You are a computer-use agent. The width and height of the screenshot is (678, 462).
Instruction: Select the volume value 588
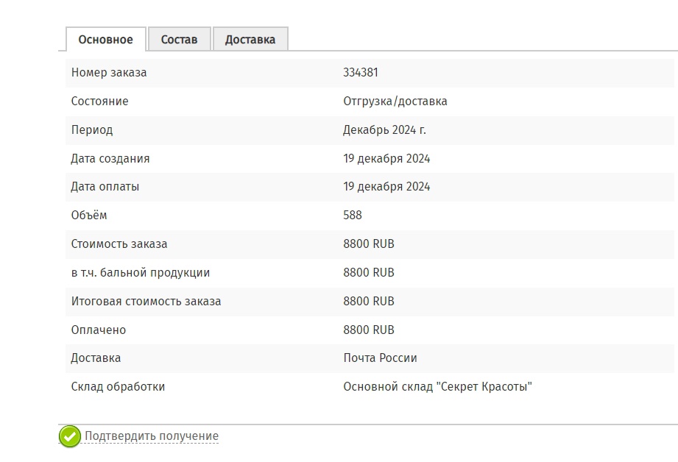(x=353, y=216)
